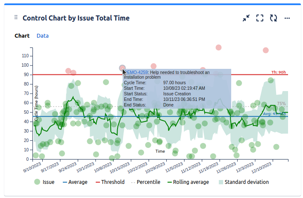303x198 pixels.
Task: Toggle the Percentile legend series
Action: click(146, 182)
